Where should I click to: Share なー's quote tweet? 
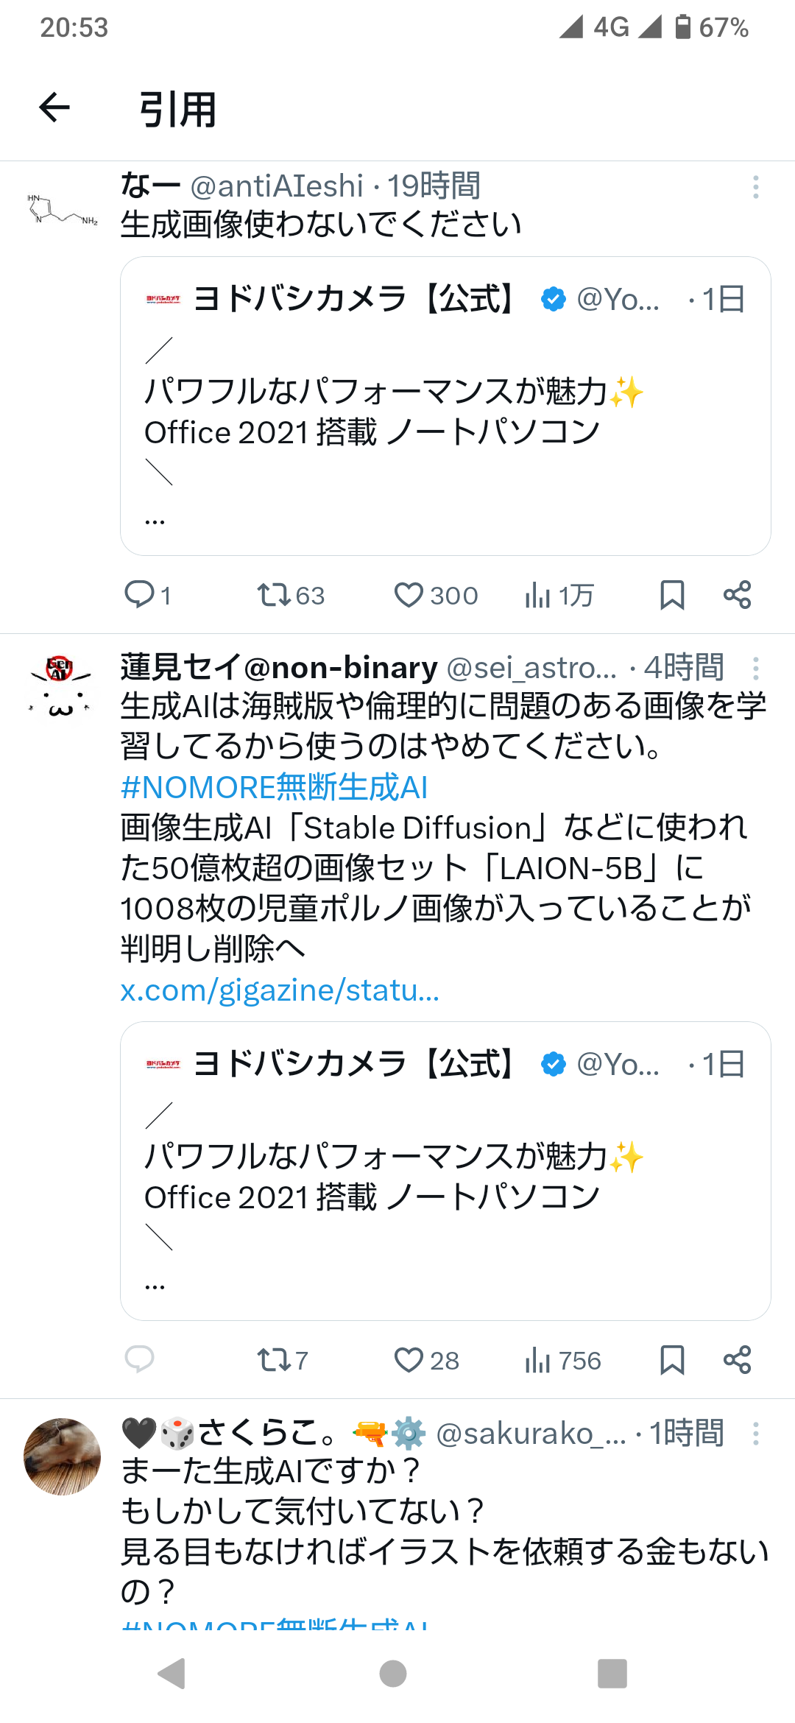(x=737, y=594)
